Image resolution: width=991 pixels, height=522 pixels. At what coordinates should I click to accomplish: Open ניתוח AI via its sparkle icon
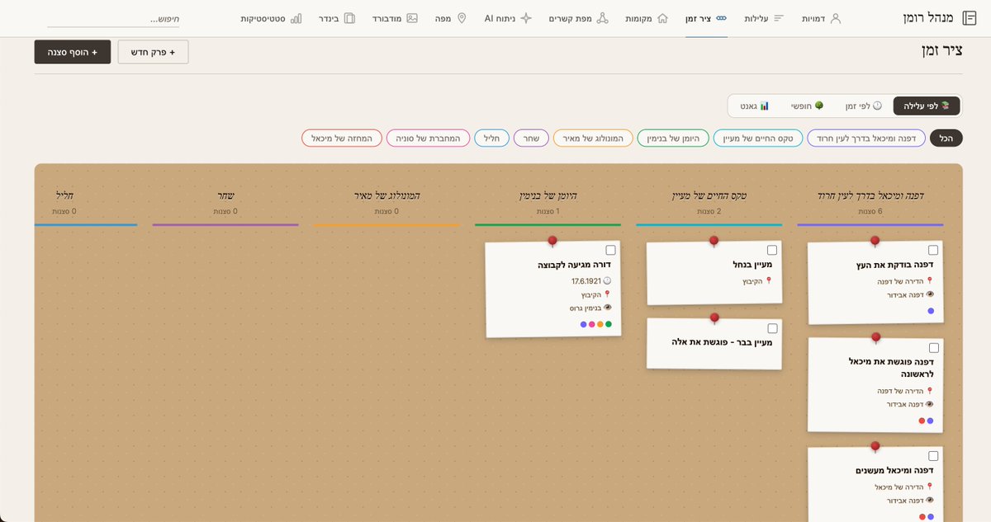526,18
